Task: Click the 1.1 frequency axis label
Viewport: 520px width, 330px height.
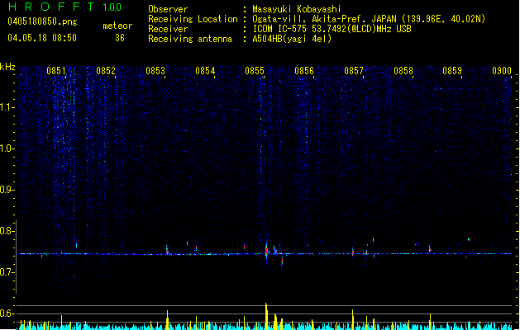Action: pos(7,107)
